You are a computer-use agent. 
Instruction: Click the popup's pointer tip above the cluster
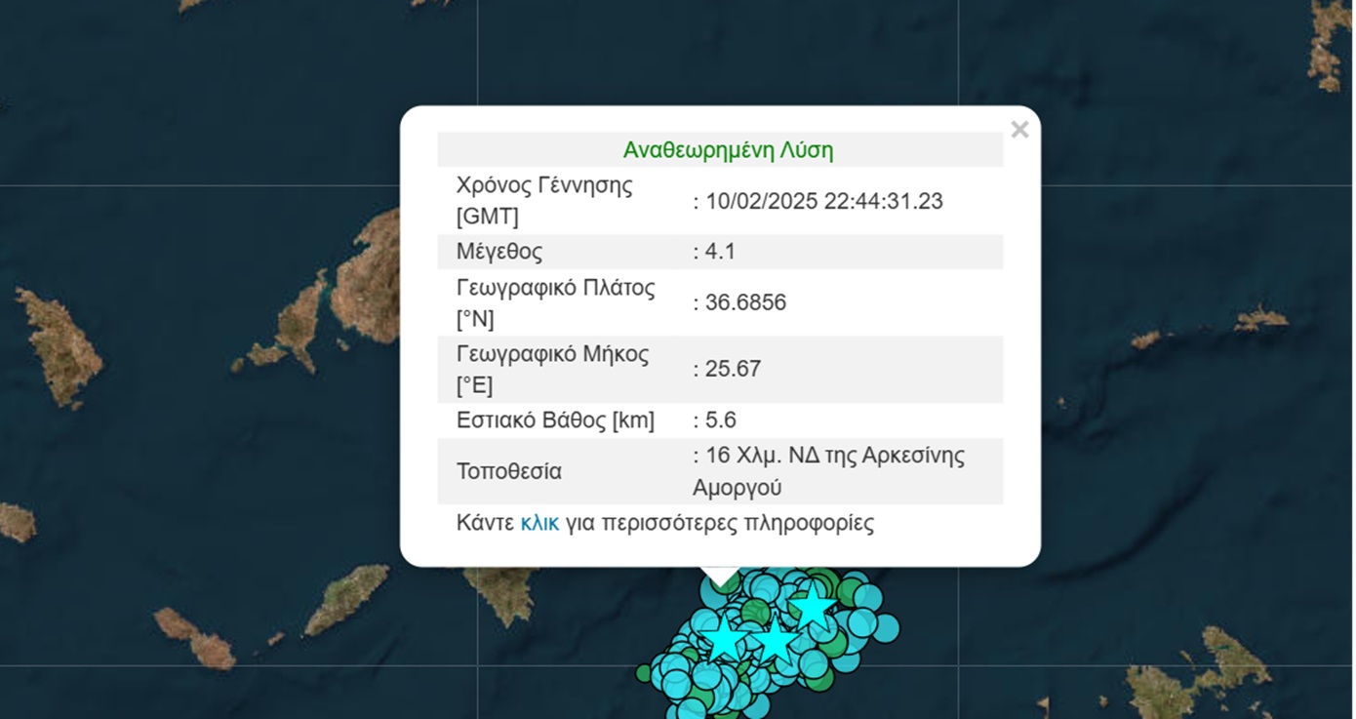721,582
